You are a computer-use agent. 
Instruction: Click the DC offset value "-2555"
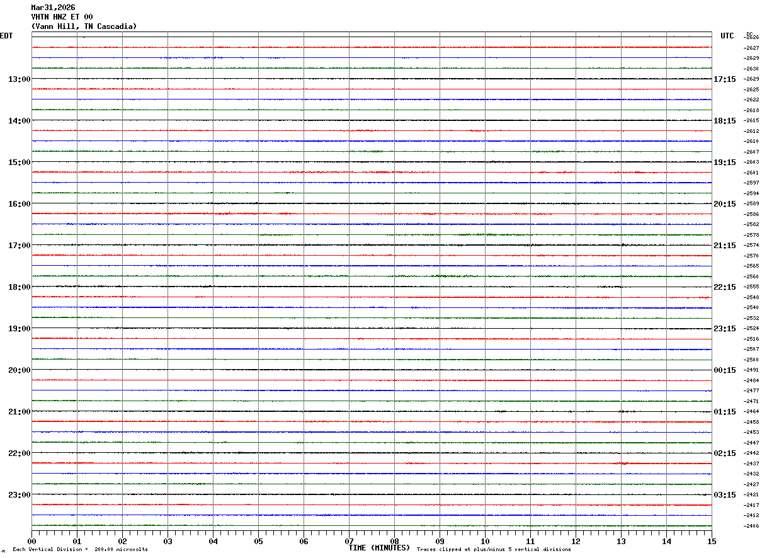tap(751, 287)
